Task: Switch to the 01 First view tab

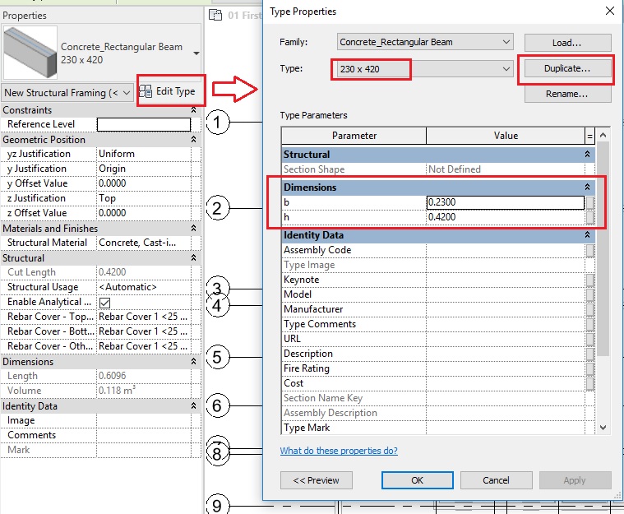Action: (x=238, y=15)
